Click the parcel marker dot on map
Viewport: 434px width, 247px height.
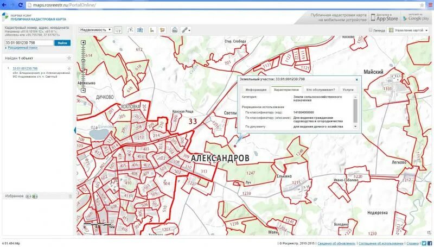tap(235, 146)
